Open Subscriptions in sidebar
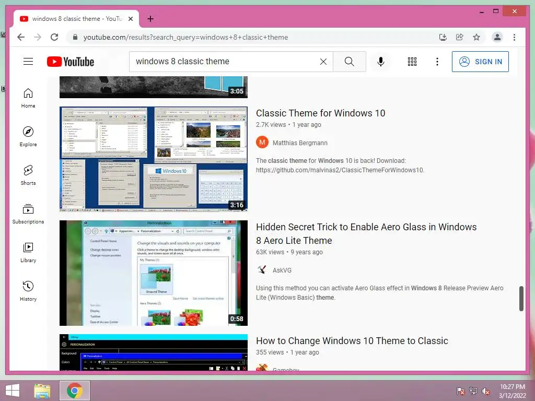 coord(28,214)
